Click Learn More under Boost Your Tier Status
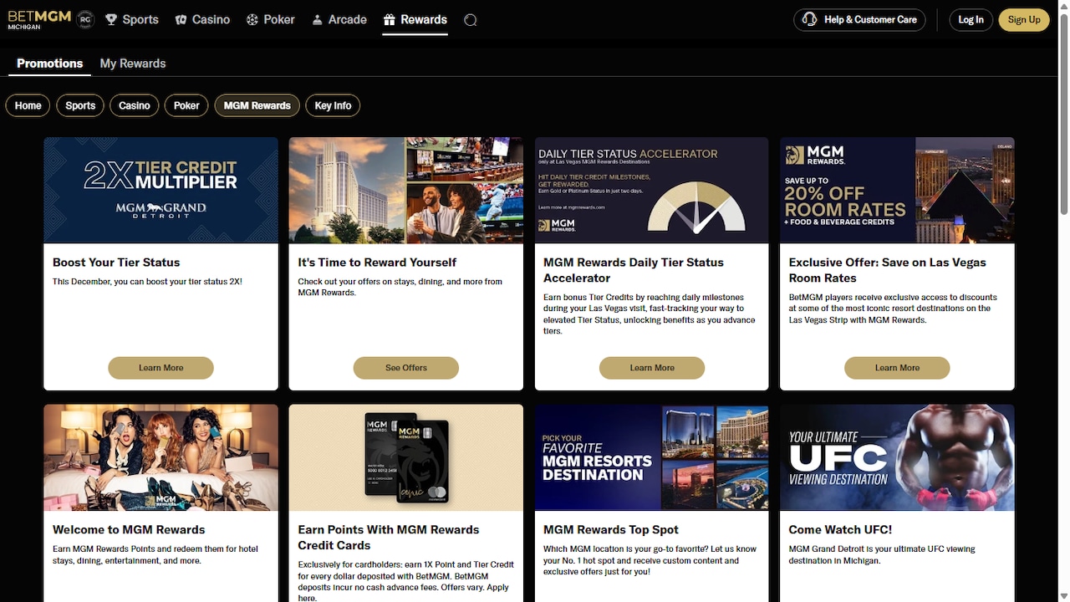This screenshot has width=1070, height=602. tap(160, 368)
